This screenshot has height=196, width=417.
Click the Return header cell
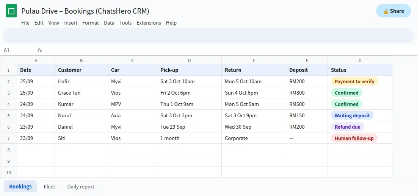click(x=254, y=70)
